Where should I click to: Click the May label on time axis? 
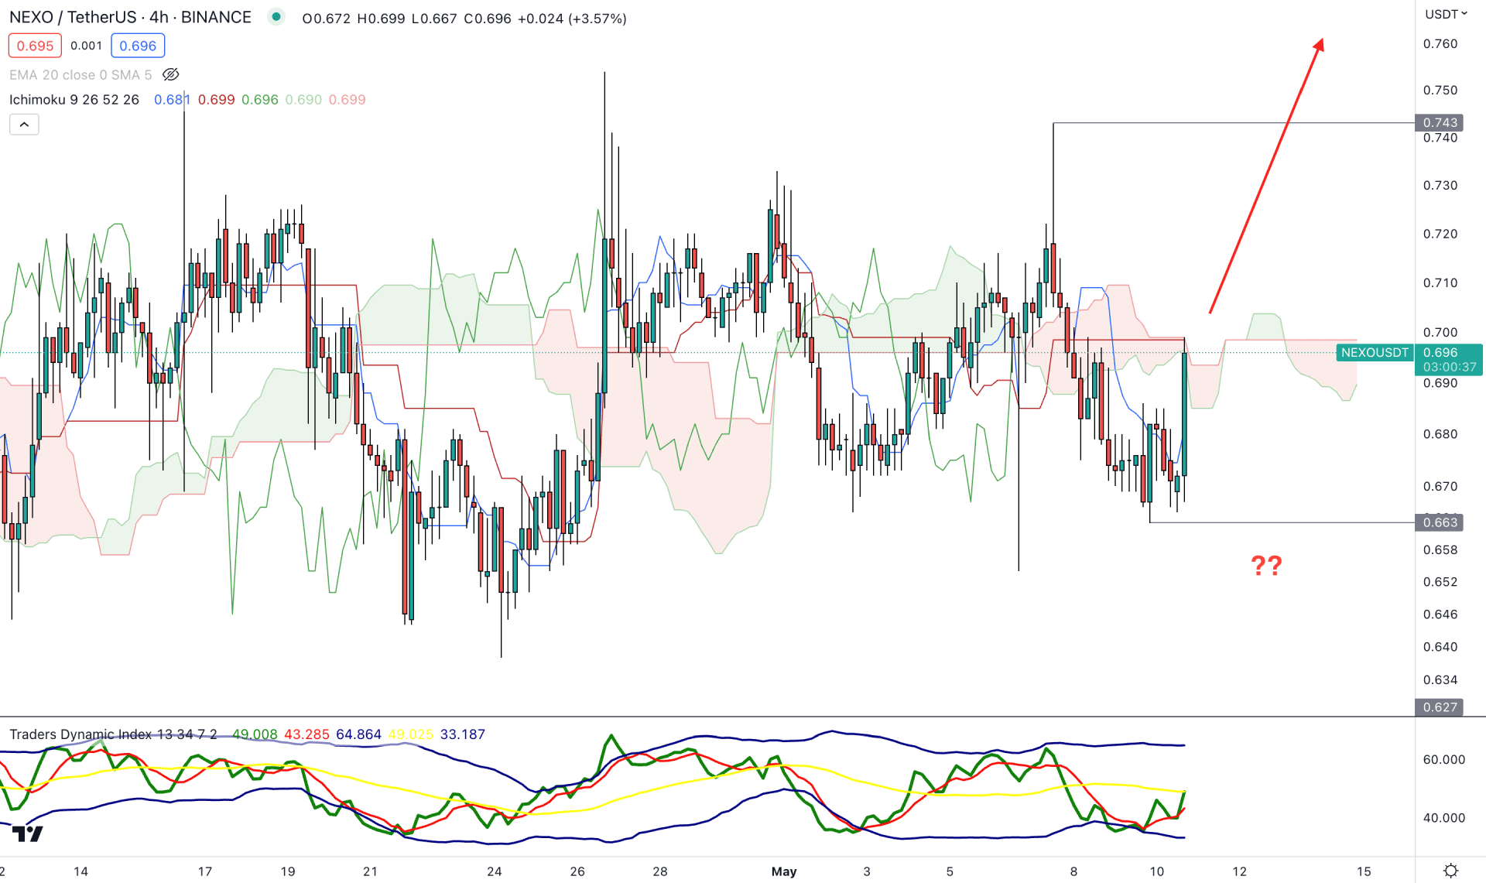(x=784, y=871)
